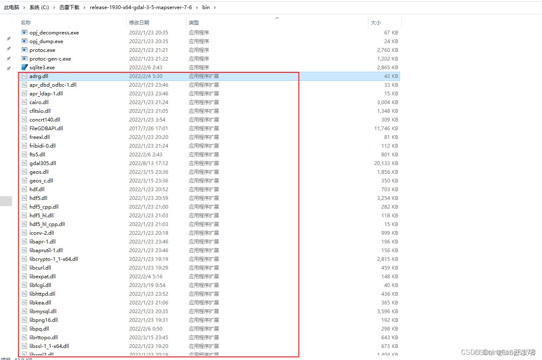Click the protoc.exe application icon
Screen dimensions: 542x360
(25, 50)
